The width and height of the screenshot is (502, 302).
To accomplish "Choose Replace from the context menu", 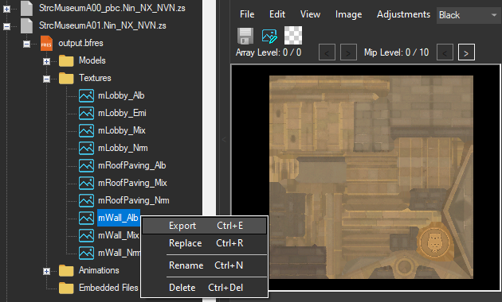I will (x=204, y=243).
